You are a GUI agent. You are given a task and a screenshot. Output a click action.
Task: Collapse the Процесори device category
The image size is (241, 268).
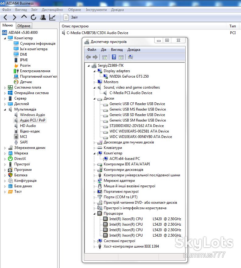pyautogui.click(x=94, y=214)
